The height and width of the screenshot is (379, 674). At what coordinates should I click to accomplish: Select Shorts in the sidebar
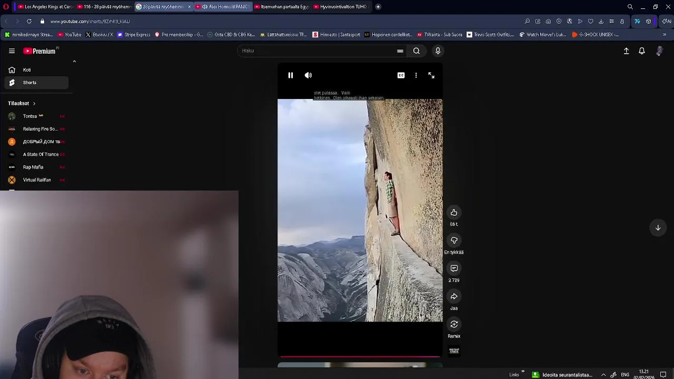pyautogui.click(x=36, y=83)
